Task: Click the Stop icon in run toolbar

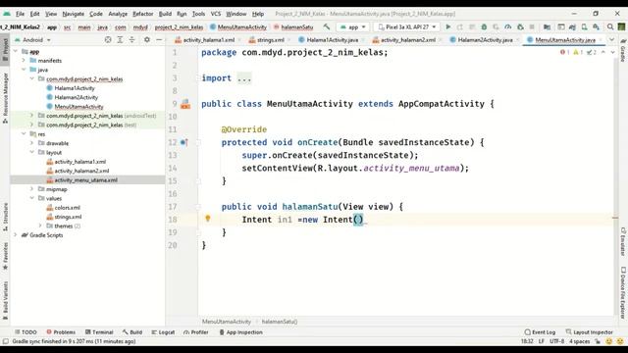Action: 532,27
